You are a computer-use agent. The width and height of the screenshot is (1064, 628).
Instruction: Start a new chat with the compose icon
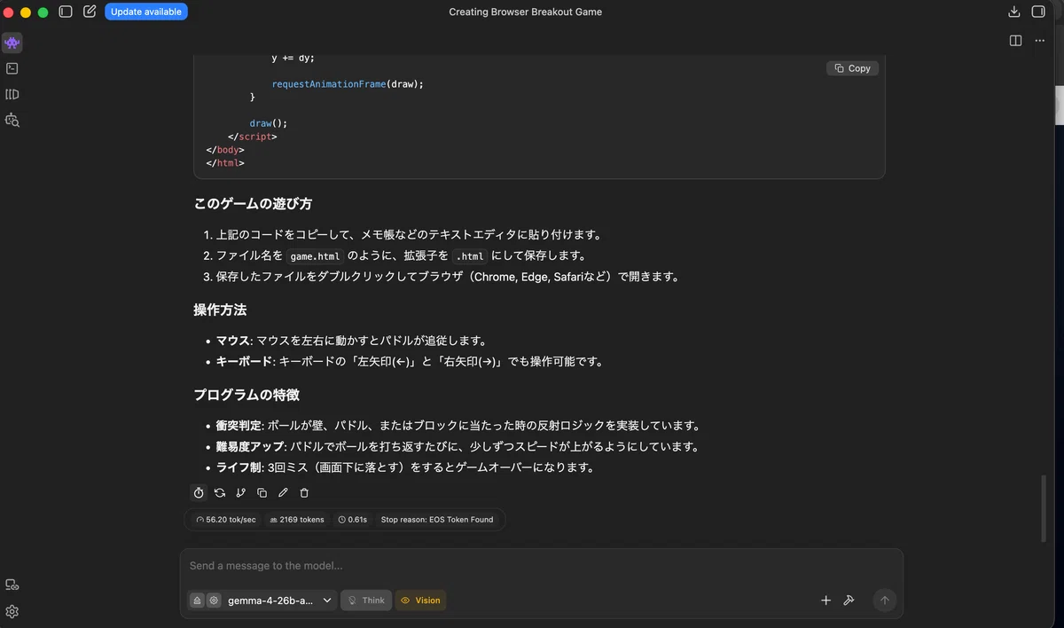90,12
